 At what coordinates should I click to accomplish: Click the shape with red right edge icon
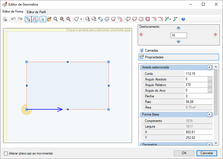pos(141,19)
